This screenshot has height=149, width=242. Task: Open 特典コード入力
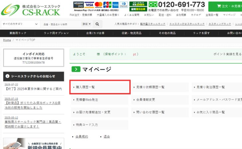[100, 125]
